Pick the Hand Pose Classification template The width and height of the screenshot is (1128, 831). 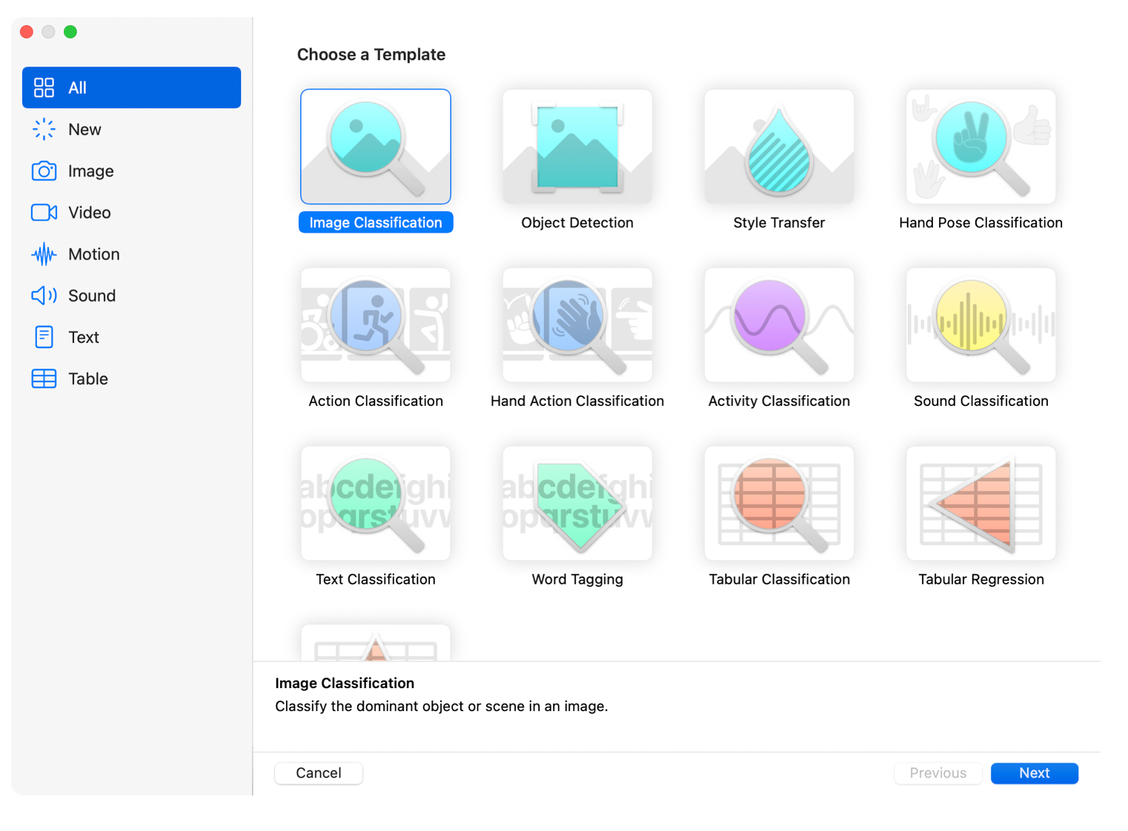pyautogui.click(x=980, y=147)
